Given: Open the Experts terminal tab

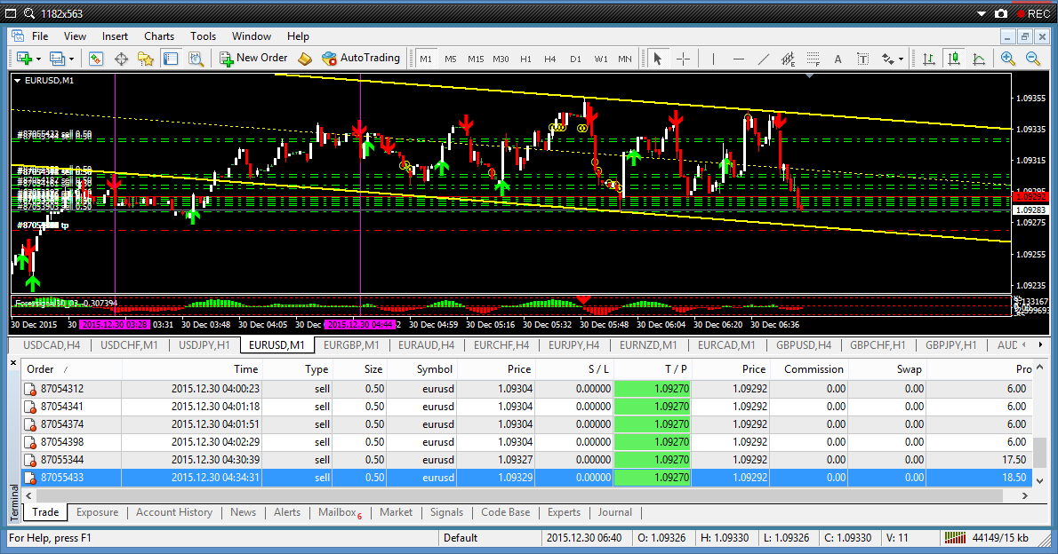Looking at the screenshot, I should 564,512.
